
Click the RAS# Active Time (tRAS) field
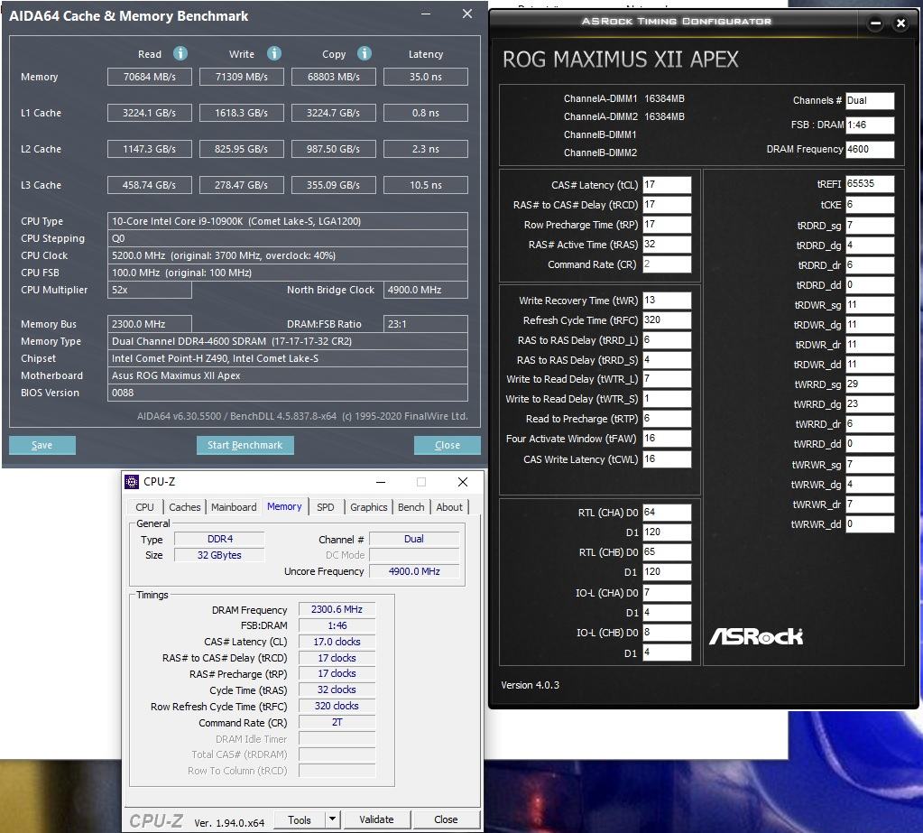point(667,245)
